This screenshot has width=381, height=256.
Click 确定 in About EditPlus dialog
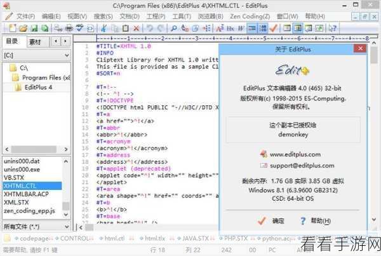click(271, 221)
